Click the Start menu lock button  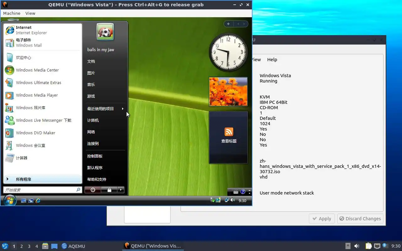pos(109,190)
